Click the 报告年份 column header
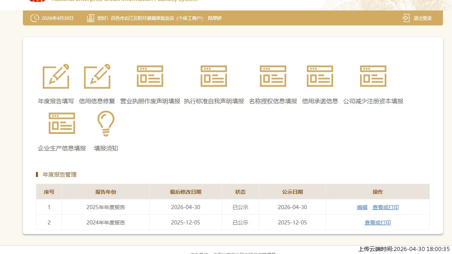Image resolution: width=452 pixels, height=254 pixels. coord(105,192)
